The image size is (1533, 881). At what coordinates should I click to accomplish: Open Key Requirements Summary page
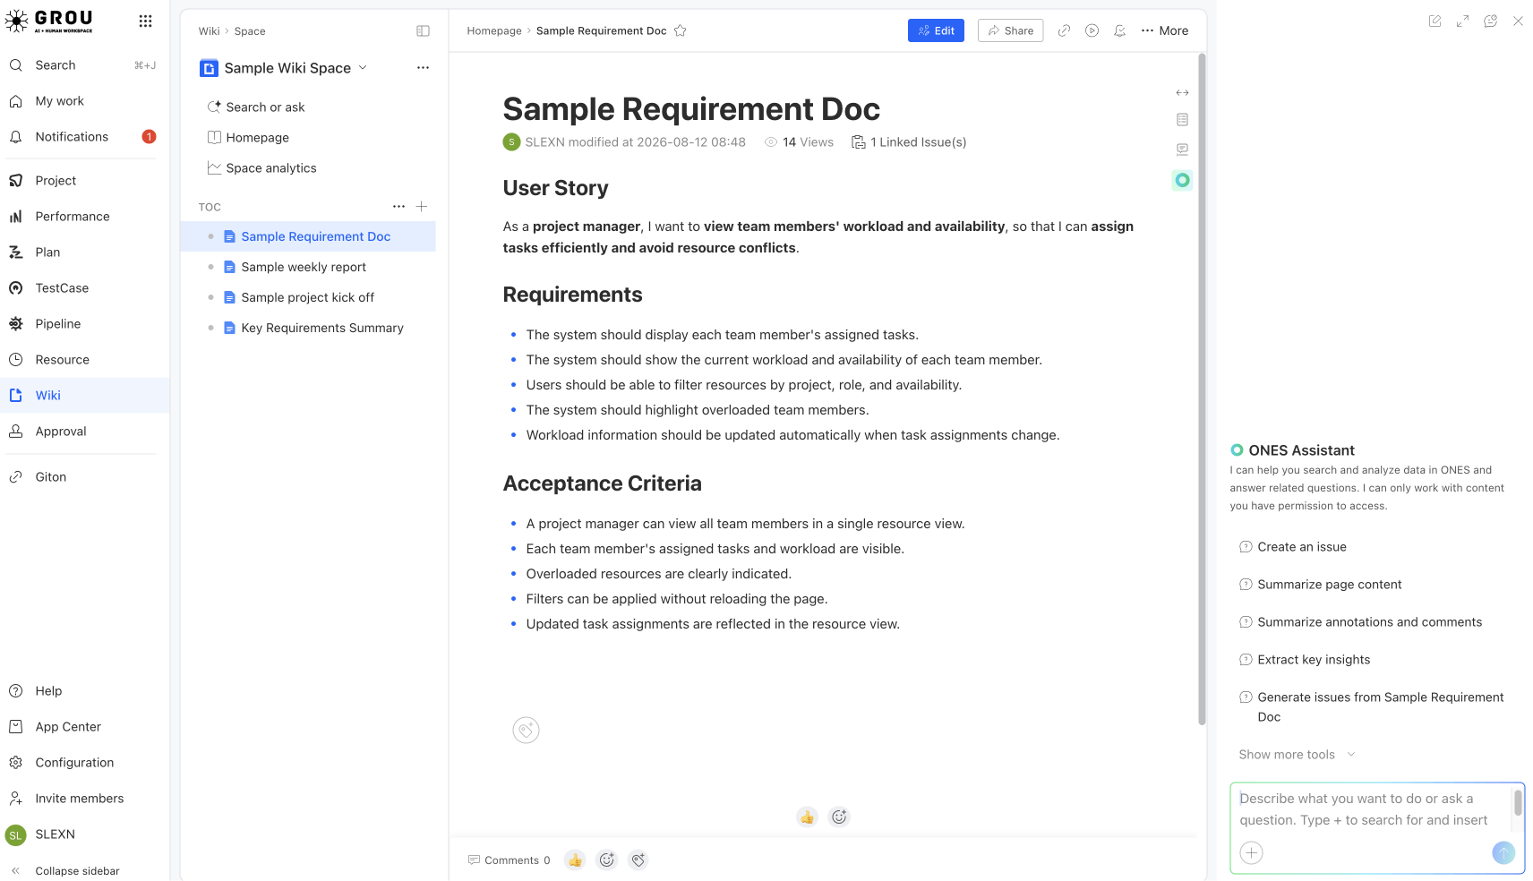(x=308, y=328)
